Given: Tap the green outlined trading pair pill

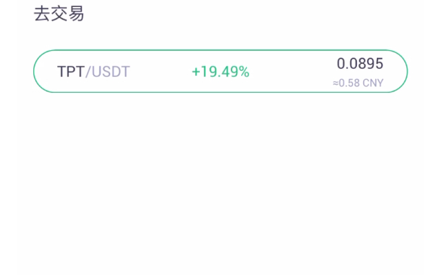Looking at the screenshot, I should click(220, 71).
